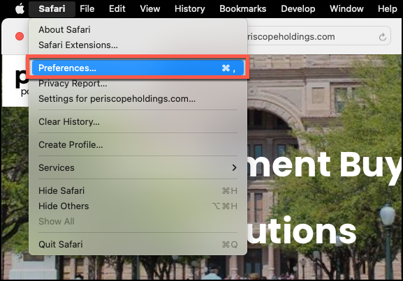Viewport: 403px width, 281px height.
Task: Open Privacy Report…
Action: pos(138,84)
